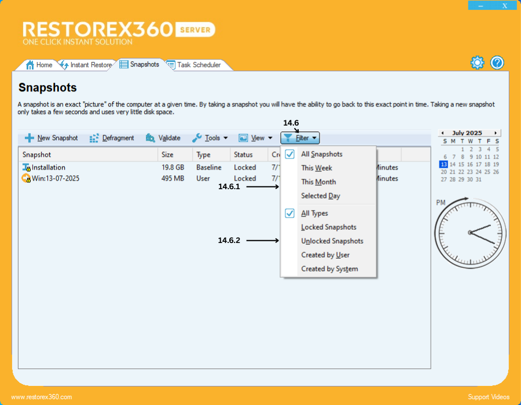Select the Win:13-07-2025 snapshot row name
Image resolution: width=521 pixels, height=405 pixels.
pos(56,178)
